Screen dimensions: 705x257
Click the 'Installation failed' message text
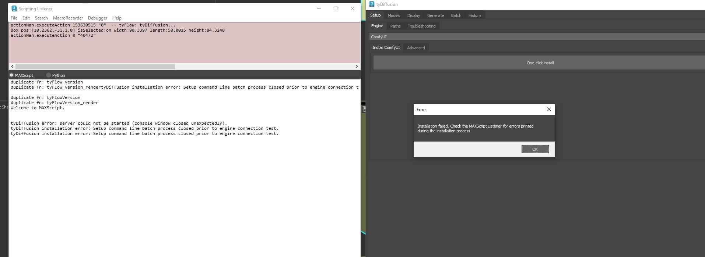coord(475,128)
